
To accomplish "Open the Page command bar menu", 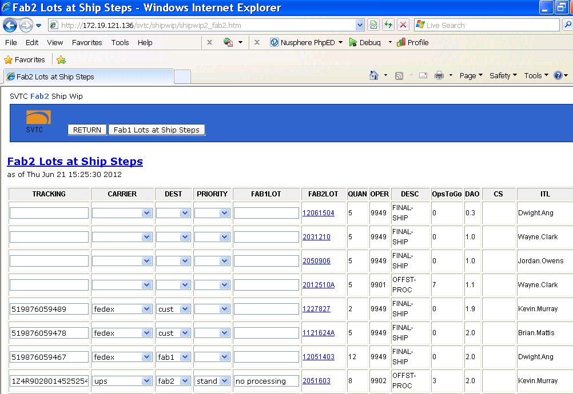I will 471,75.
